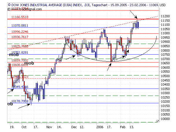Click the 'ob' annotation near the 10178.7959 line
176x132 pixels.
coord(10,104)
